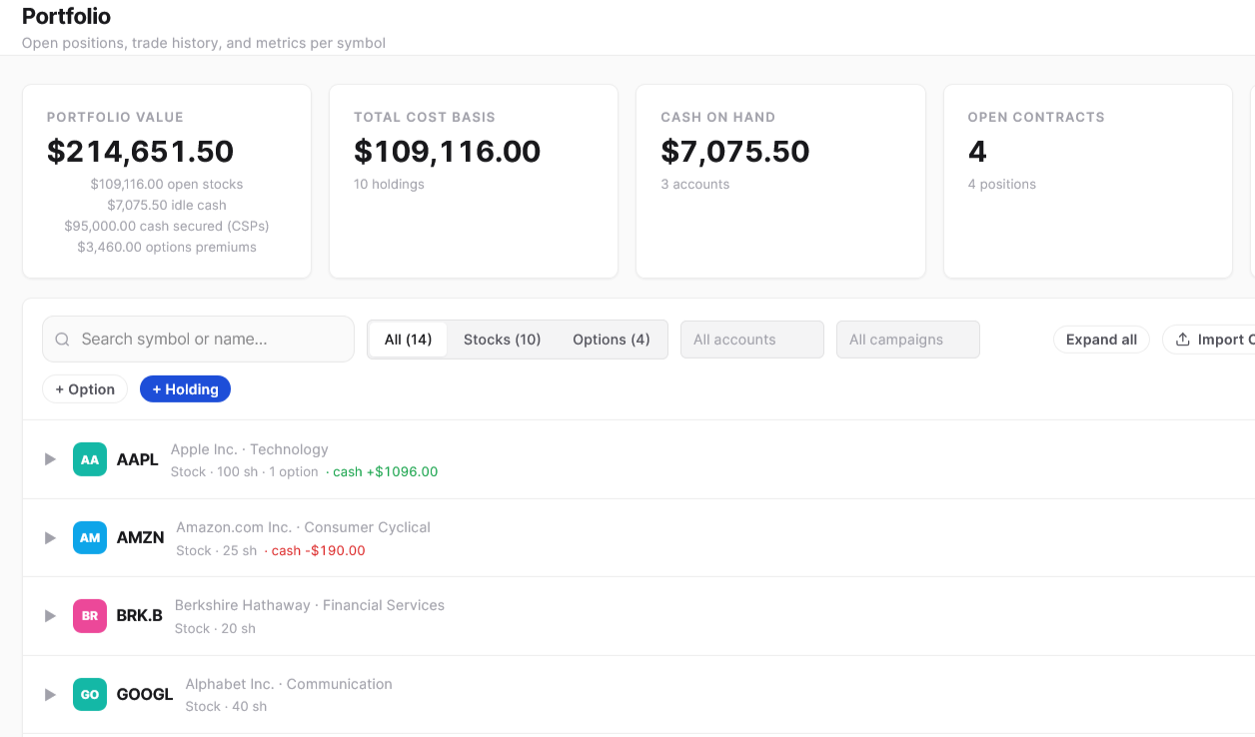Switch to the Stocks (10) tab
This screenshot has height=737, width=1255.
point(503,340)
